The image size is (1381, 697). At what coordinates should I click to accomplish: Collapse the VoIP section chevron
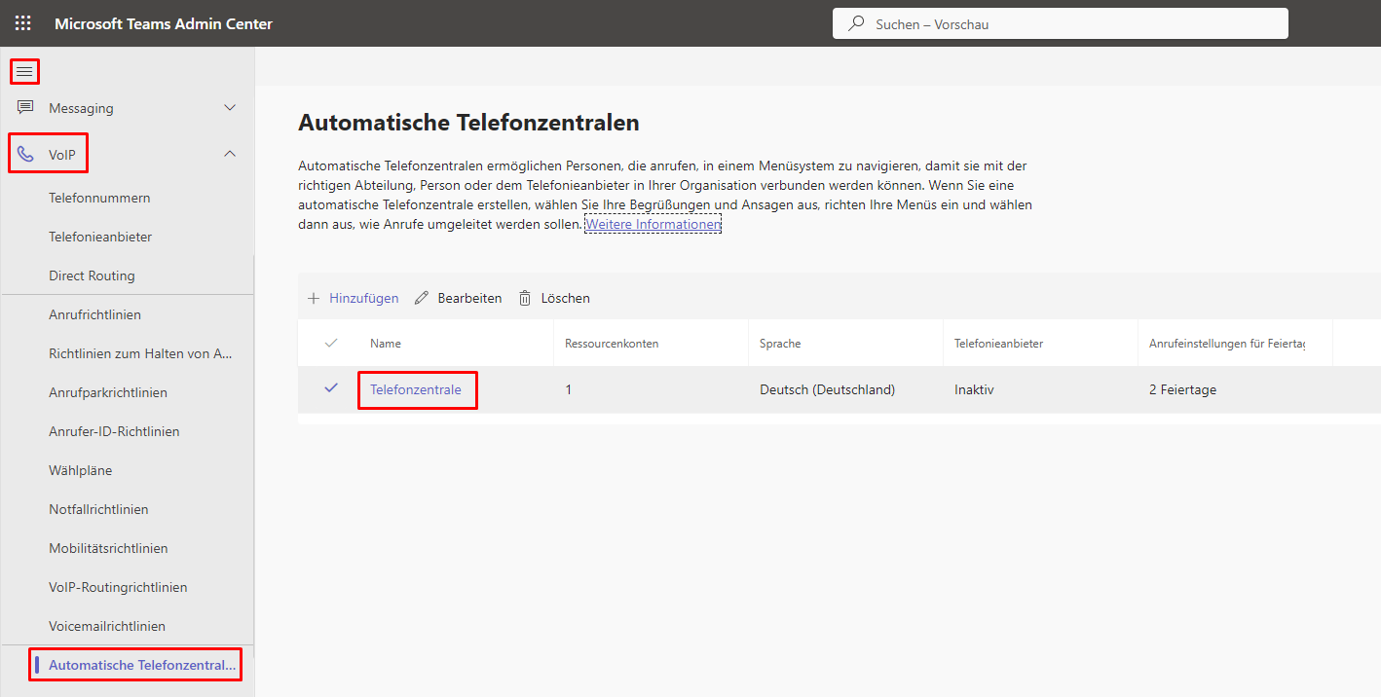click(230, 154)
